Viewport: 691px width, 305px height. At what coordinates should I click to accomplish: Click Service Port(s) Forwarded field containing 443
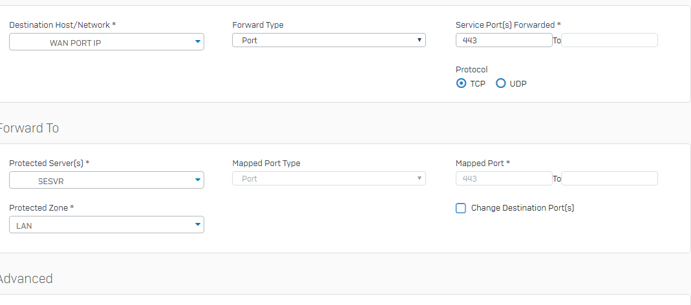point(504,40)
